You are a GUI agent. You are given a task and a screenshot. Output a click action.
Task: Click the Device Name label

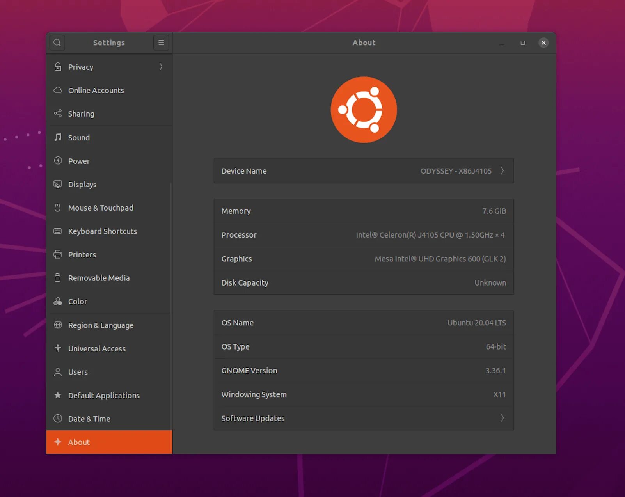pos(244,171)
